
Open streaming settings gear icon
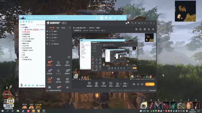[x=142, y=84]
